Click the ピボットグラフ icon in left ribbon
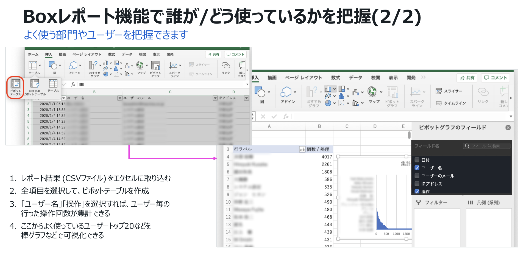 click(155, 69)
